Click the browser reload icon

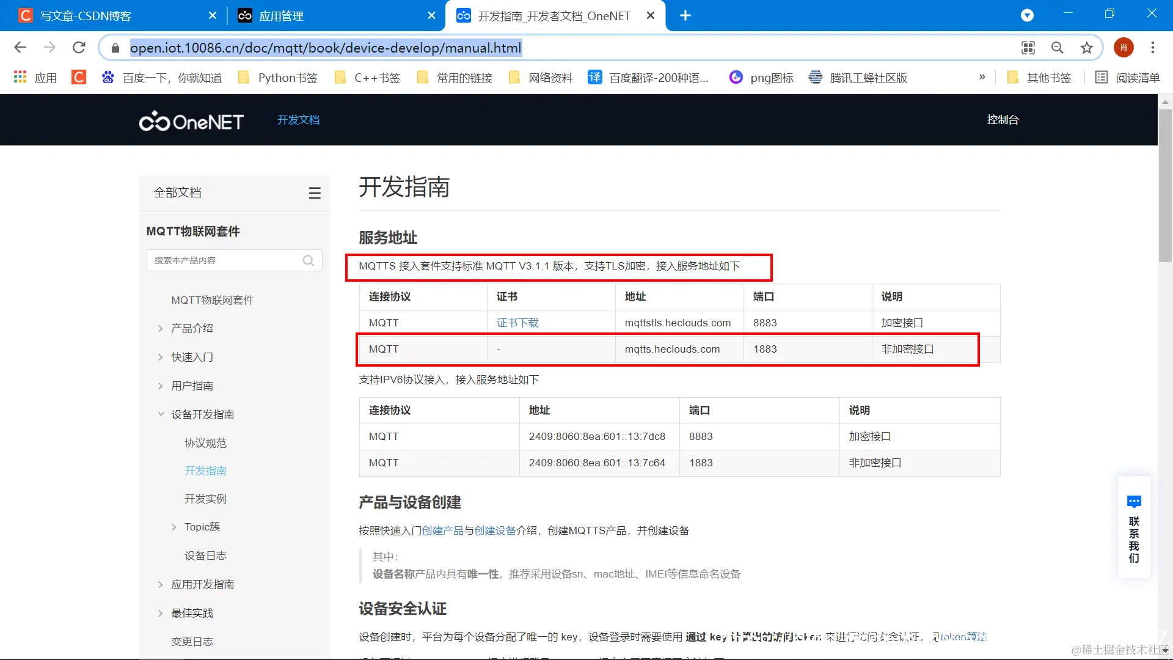coord(79,48)
